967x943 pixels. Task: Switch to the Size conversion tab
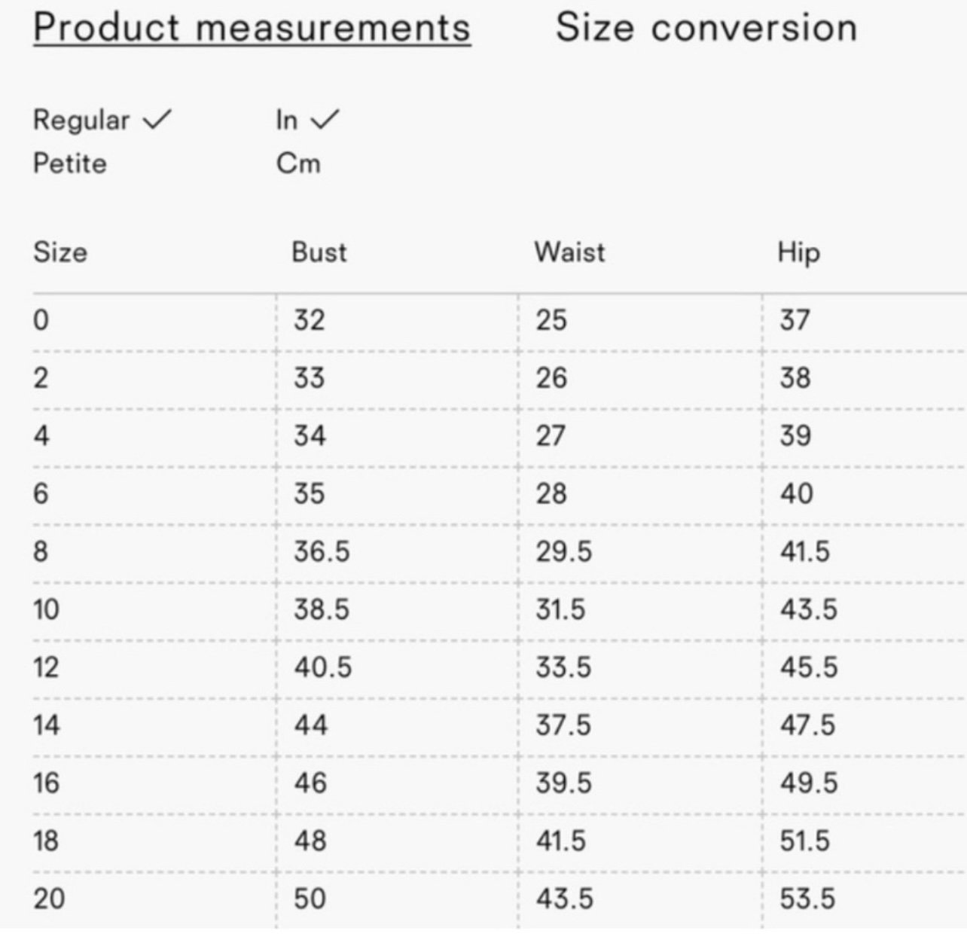point(706,28)
